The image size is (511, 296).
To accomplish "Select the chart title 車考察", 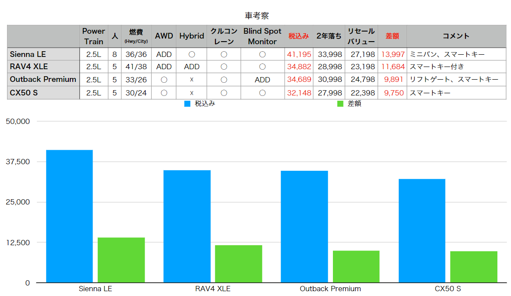I will tap(257, 16).
